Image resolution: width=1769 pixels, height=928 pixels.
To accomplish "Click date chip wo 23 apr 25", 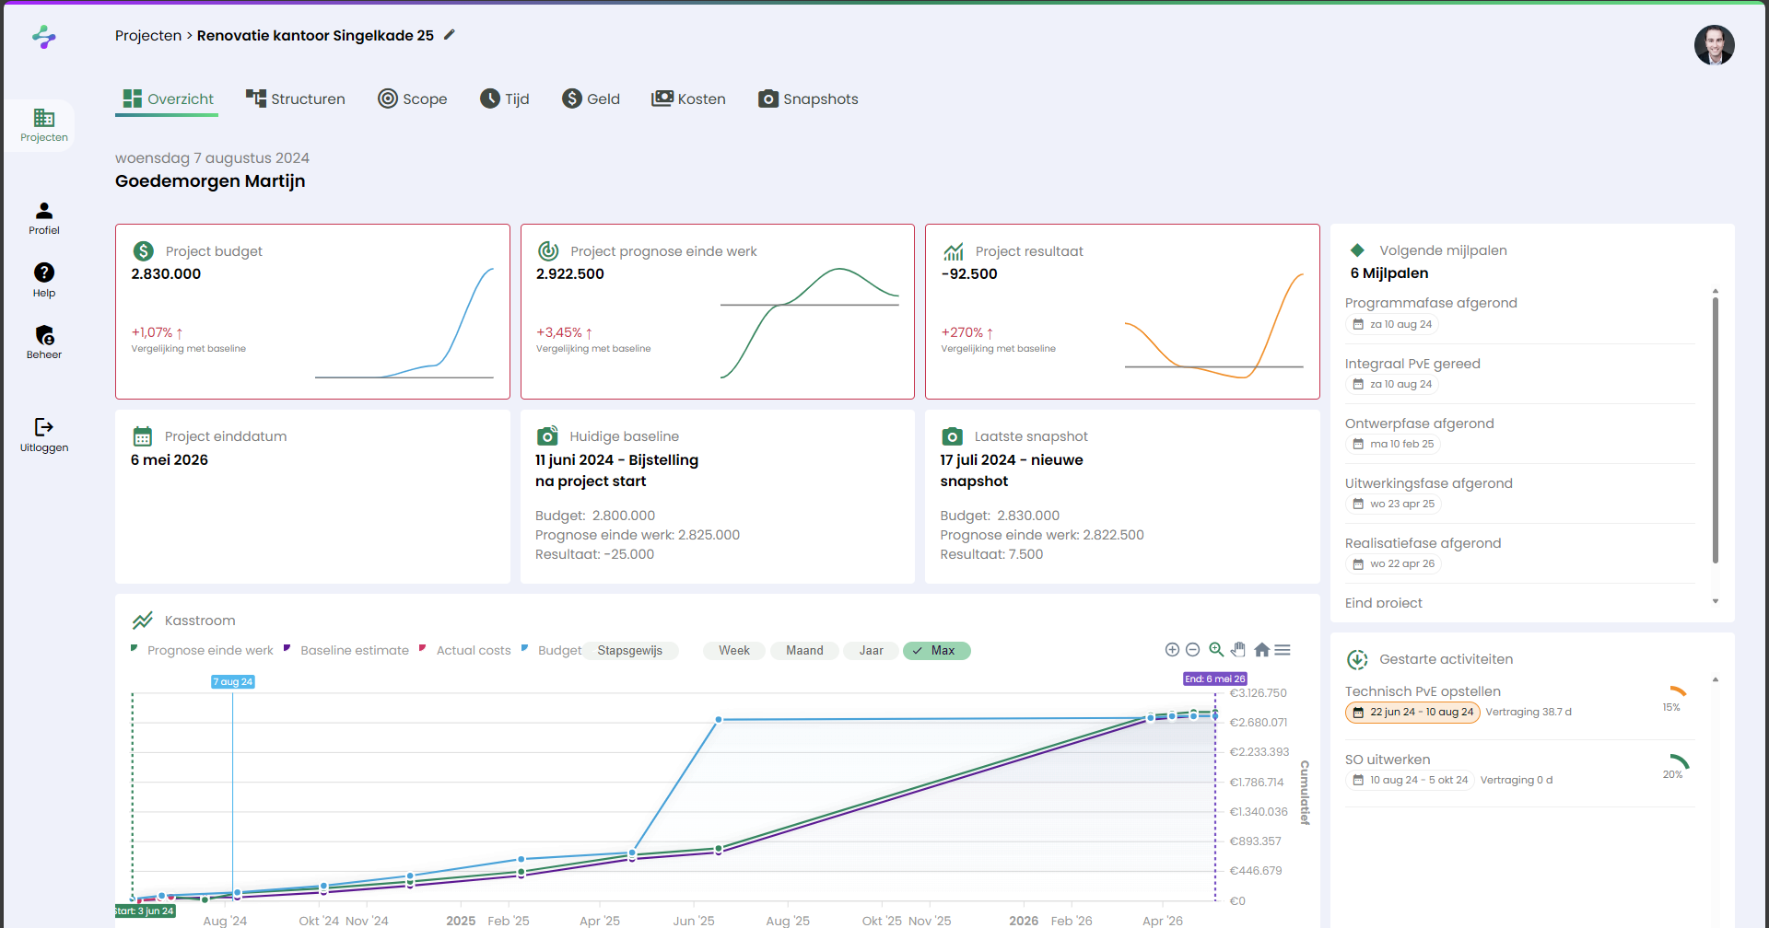I will [1393, 504].
